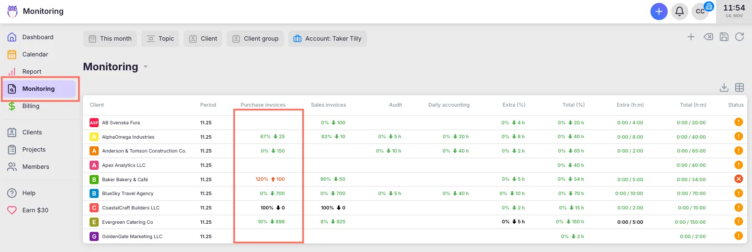Save the current filter view
Viewport: 752px width, 252px height.
coord(724,37)
